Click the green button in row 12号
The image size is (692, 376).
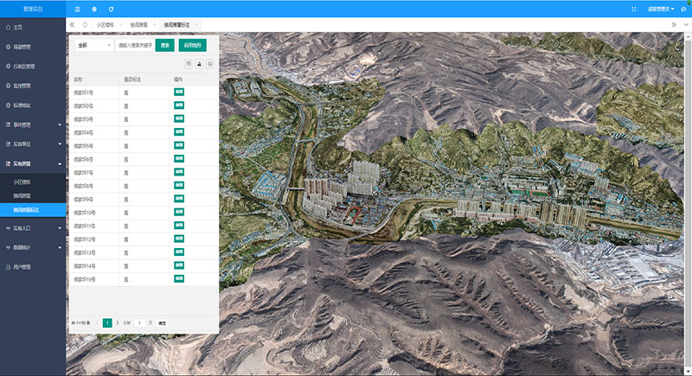click(179, 239)
